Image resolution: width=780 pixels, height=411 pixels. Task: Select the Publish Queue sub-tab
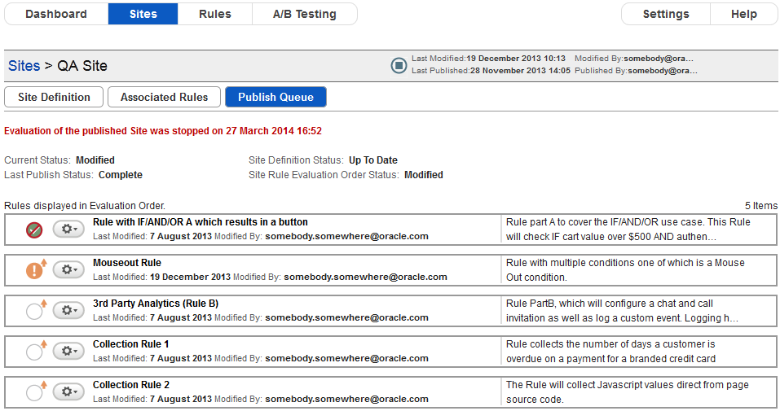[x=275, y=97]
